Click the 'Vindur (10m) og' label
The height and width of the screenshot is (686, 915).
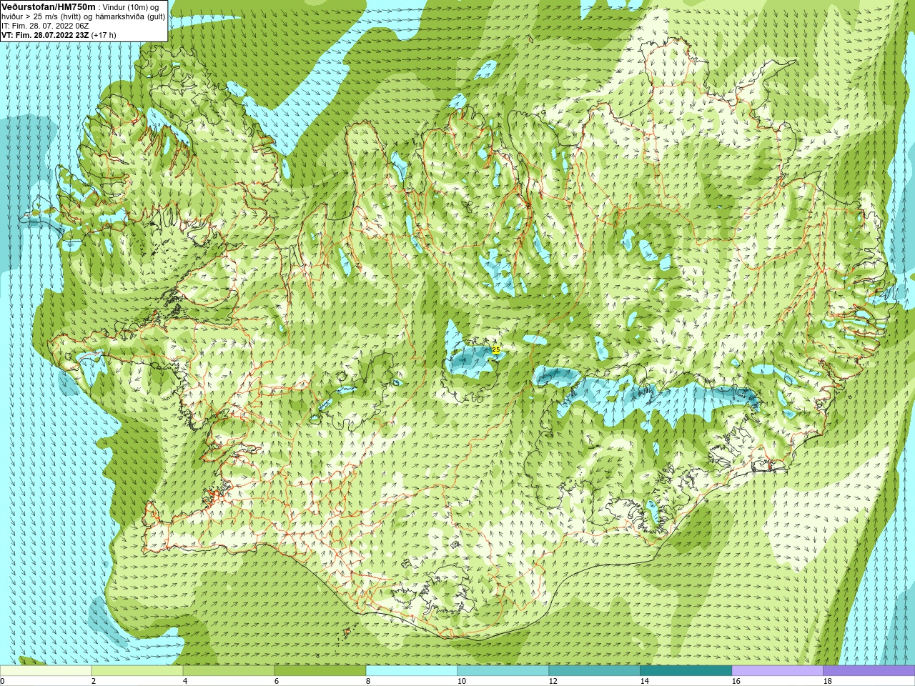point(130,7)
